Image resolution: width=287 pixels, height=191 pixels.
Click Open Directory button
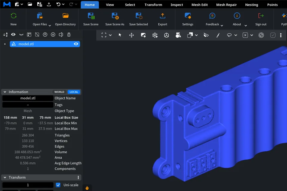tap(65, 19)
